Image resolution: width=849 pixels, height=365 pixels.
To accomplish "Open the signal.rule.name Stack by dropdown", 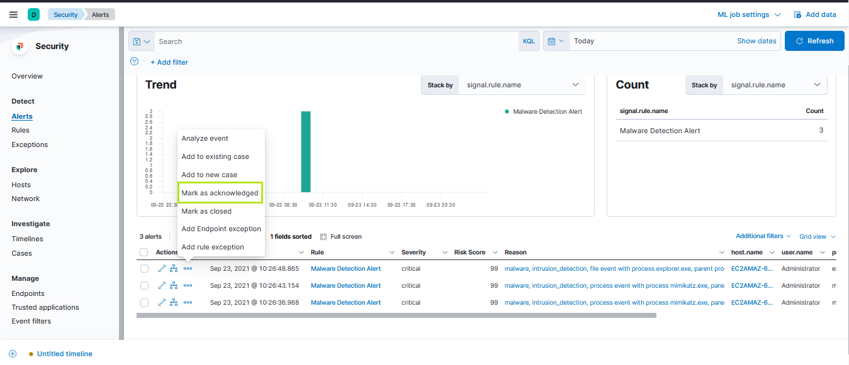I will point(522,85).
